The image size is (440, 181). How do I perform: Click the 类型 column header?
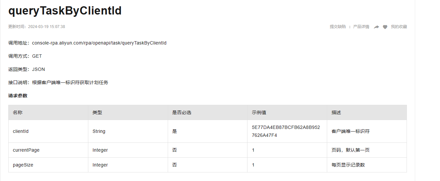[97, 112]
